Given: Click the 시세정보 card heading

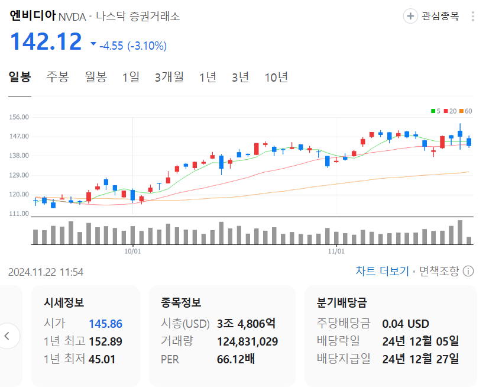Looking at the screenshot, I should tap(64, 302).
